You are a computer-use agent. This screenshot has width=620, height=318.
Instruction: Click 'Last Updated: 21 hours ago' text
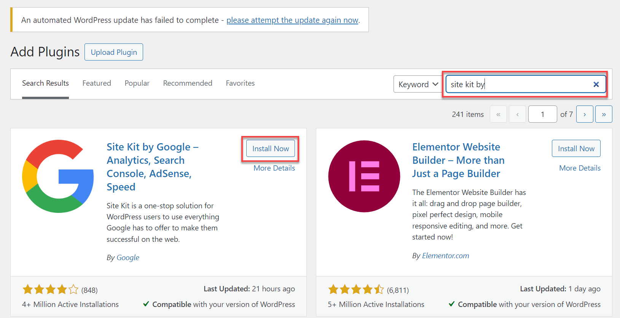point(249,289)
